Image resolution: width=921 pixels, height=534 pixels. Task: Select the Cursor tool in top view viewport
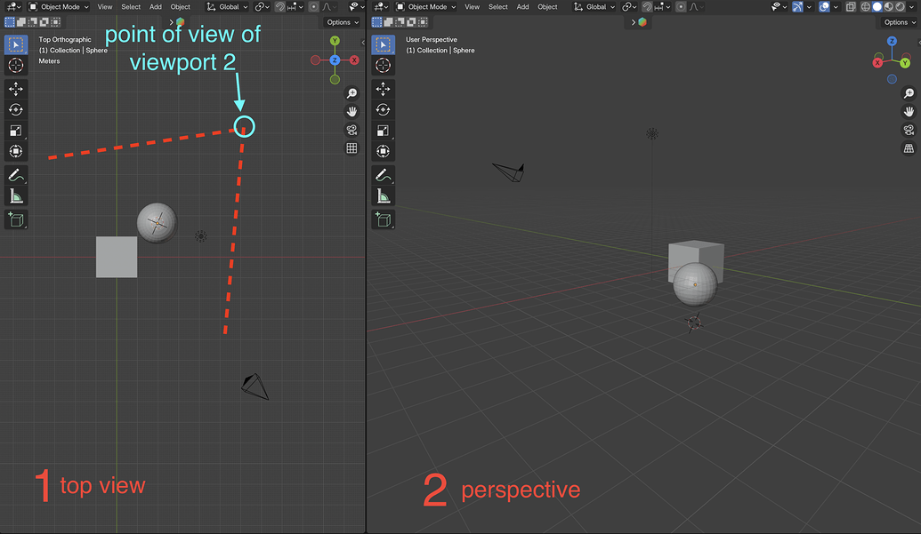tap(16, 65)
